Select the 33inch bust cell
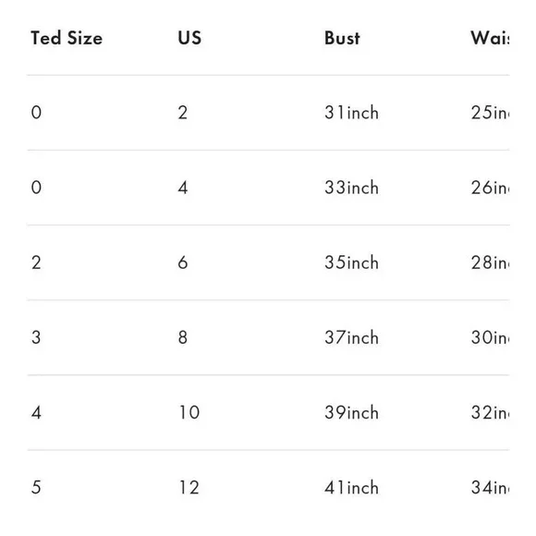536x536 pixels. pos(352,188)
